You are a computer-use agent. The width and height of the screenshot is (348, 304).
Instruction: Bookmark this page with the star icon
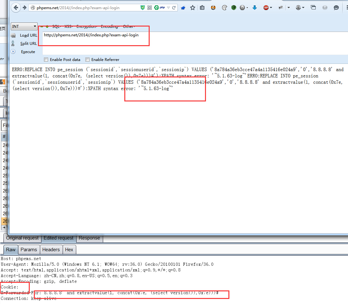tap(192, 8)
